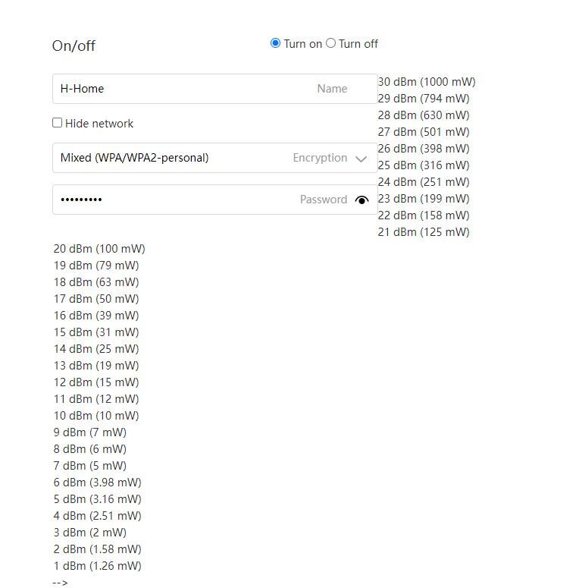Viewport: 579px width, 588px height.
Task: Click the H-Home network name field
Action: [215, 89]
